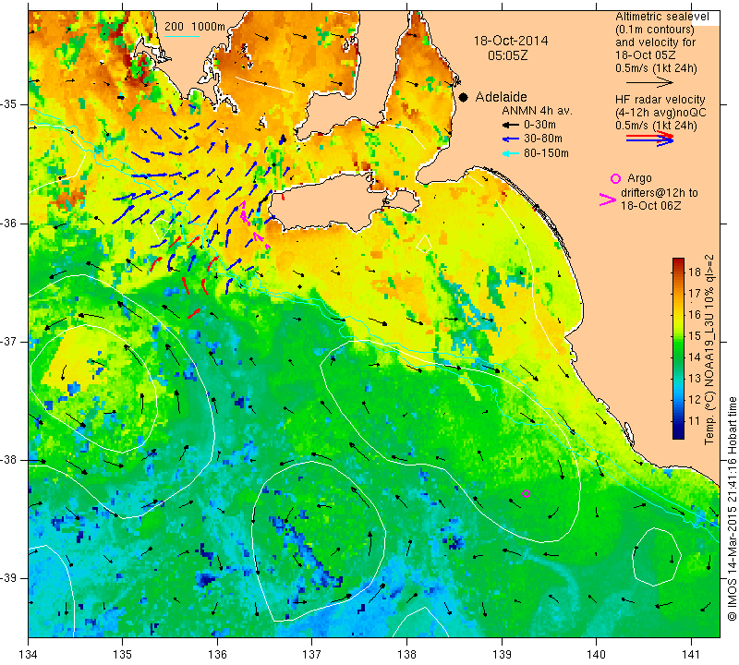Screen dimensions: 739x665
Task: Click the latitude axis label -36
Action: point(10,223)
